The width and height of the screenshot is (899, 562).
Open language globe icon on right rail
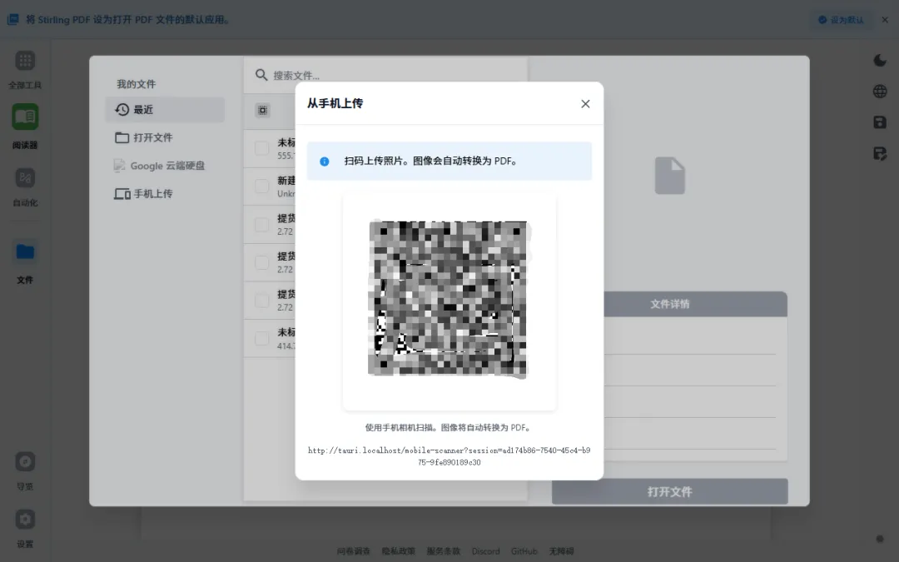tap(880, 92)
